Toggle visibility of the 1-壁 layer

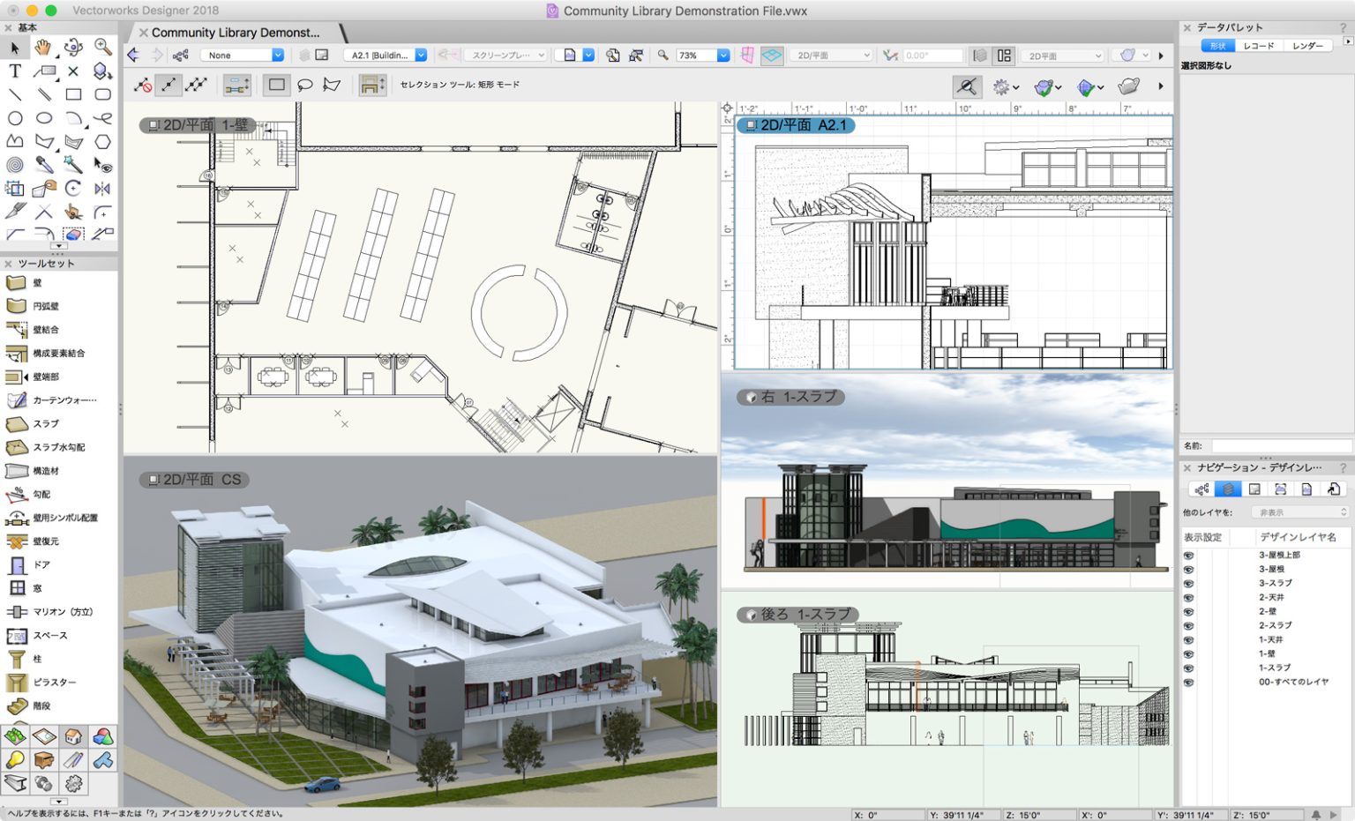(x=1189, y=653)
